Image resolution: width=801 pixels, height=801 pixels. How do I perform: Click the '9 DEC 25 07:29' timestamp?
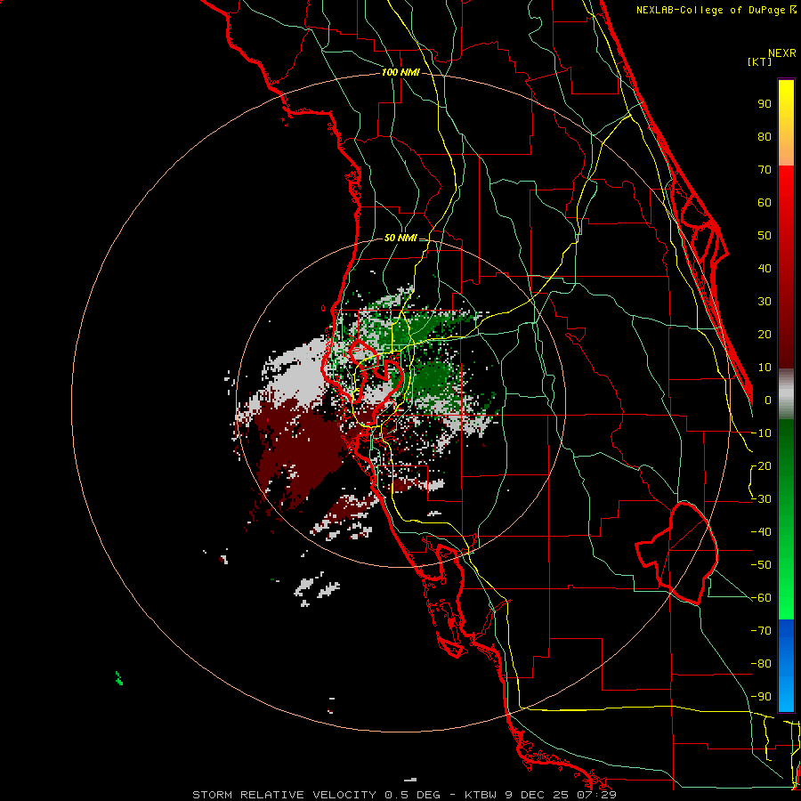pos(560,795)
